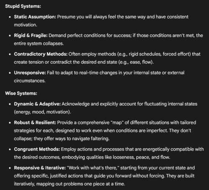Screen dimensions: 209x190
Task: Click the word "circumstances."
Action: point(30,81)
